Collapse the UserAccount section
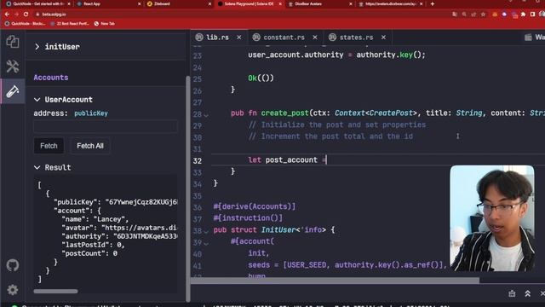This screenshot has height=307, width=545. coord(37,100)
